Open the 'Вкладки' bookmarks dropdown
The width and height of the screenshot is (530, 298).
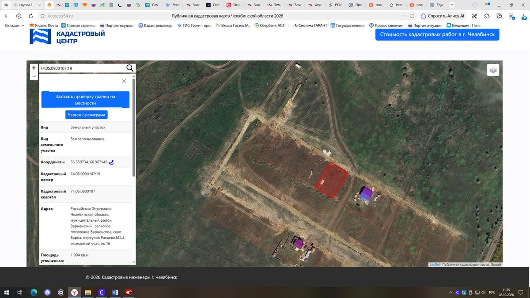tap(15, 26)
